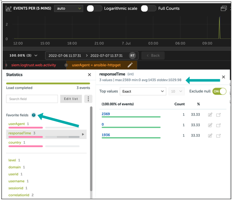Select the siem.logtrust.web.activity table crumb
The image size is (233, 201).
(x=33, y=65)
